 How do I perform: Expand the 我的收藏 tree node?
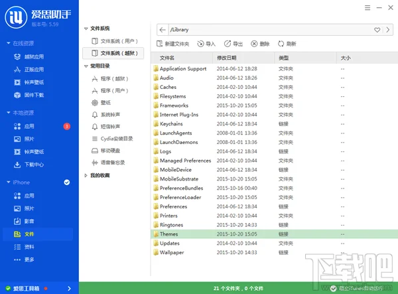coord(86,175)
